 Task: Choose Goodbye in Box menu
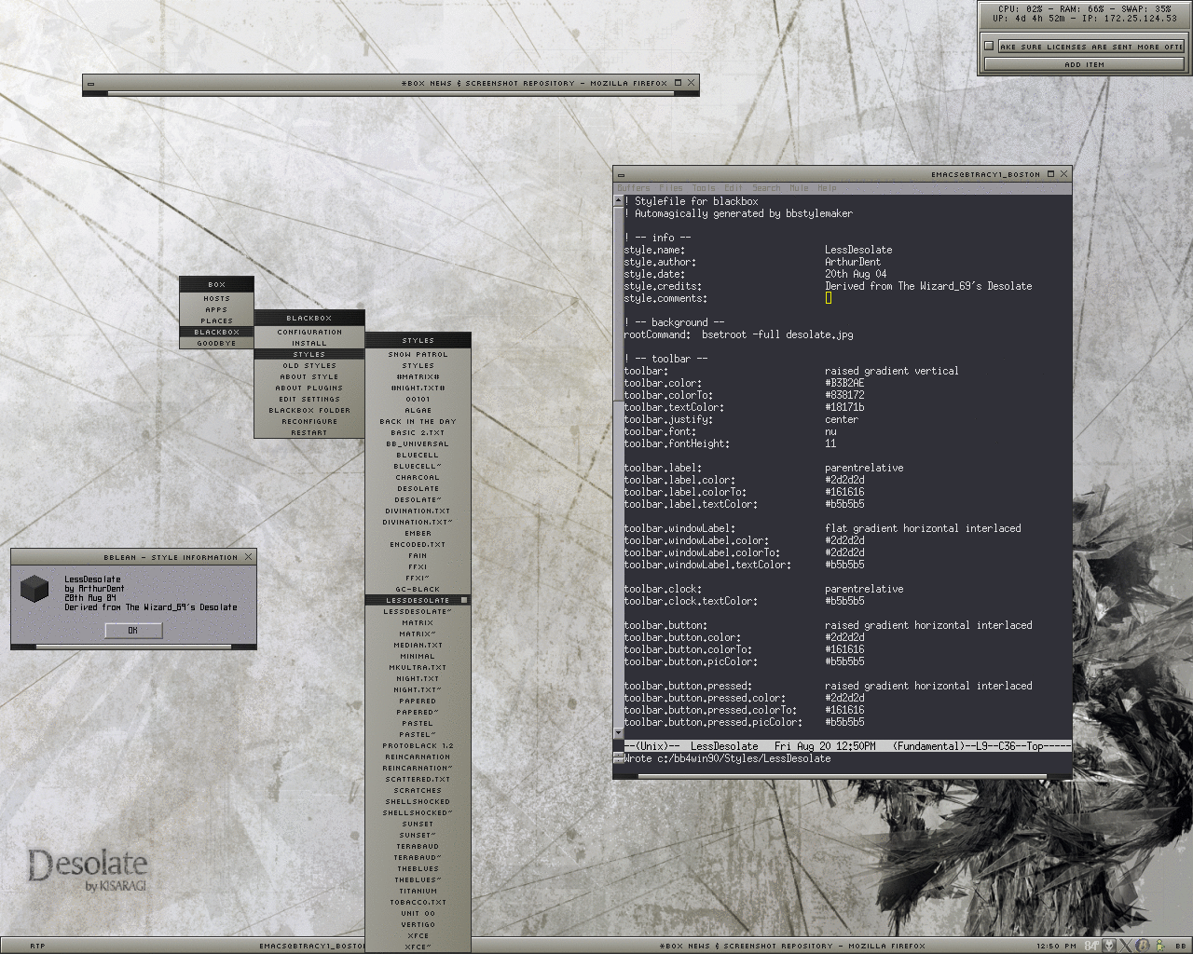pyautogui.click(x=216, y=343)
